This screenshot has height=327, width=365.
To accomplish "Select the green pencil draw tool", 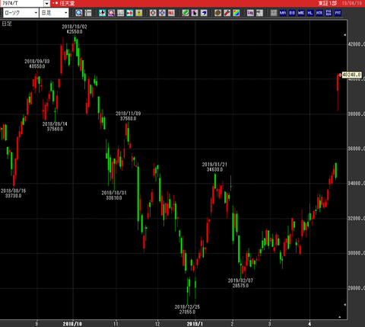I will point(186,13).
